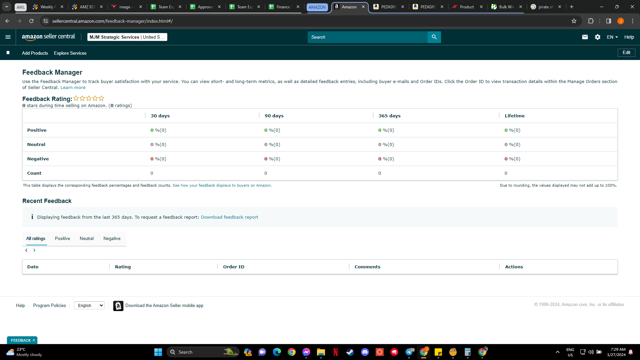Open the Chrome extensions puzzle icon
640x360 pixels.
[x=591, y=21]
